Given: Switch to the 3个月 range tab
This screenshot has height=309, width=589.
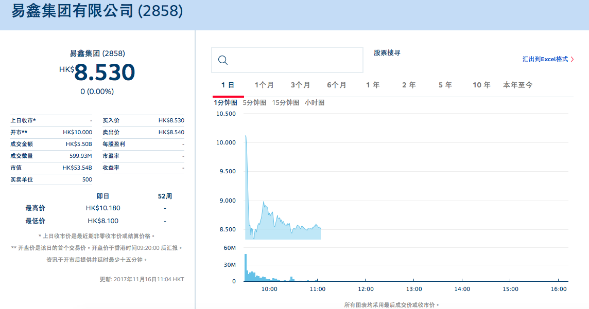Looking at the screenshot, I should pyautogui.click(x=300, y=85).
